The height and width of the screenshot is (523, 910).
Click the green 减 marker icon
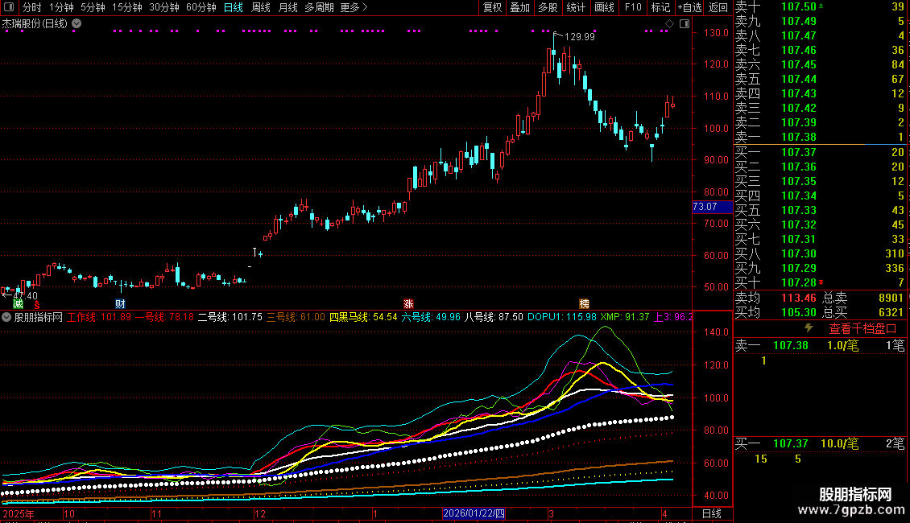18,304
